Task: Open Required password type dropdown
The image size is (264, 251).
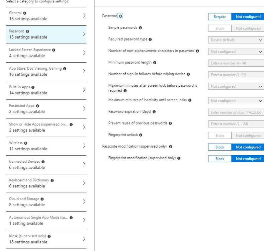Action: point(236,40)
